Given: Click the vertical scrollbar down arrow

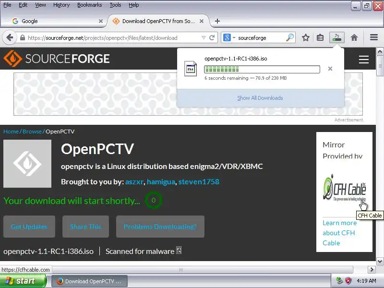Looking at the screenshot, I should pyautogui.click(x=380, y=261).
